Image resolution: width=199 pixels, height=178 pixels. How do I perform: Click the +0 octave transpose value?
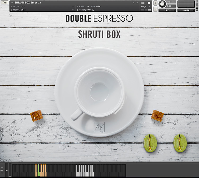coord(2,170)
